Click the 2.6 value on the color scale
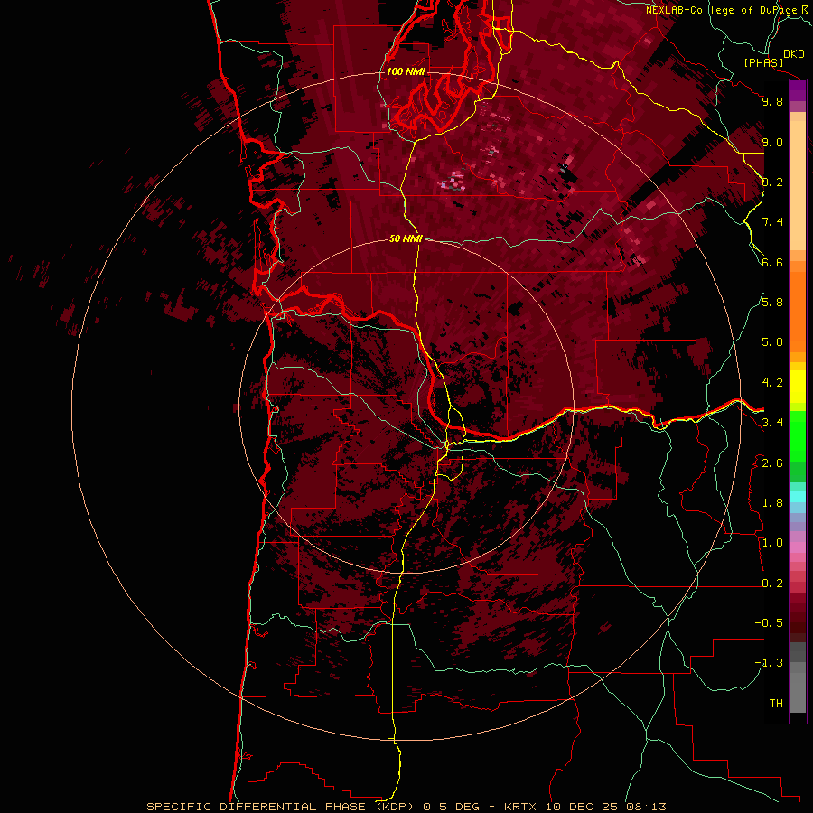Screen dimensions: 813x813 pos(772,463)
